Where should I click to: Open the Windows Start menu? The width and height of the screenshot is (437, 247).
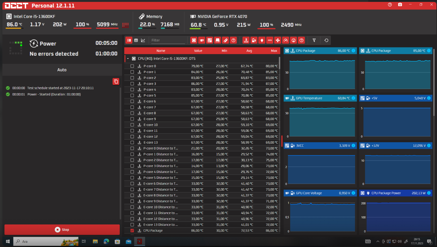[x=8, y=241]
